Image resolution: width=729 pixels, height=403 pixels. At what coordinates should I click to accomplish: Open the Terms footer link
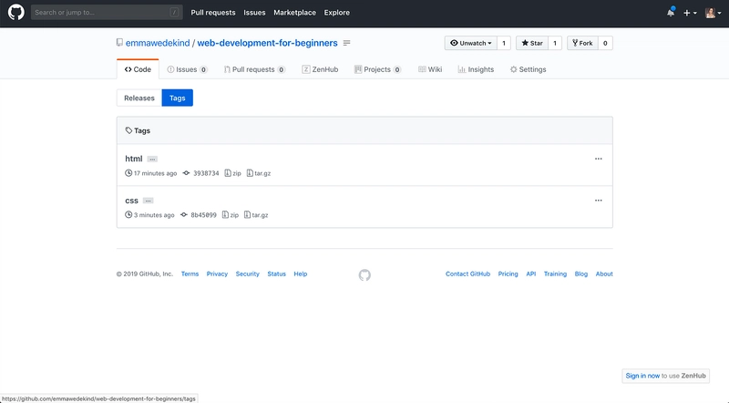pyautogui.click(x=190, y=274)
